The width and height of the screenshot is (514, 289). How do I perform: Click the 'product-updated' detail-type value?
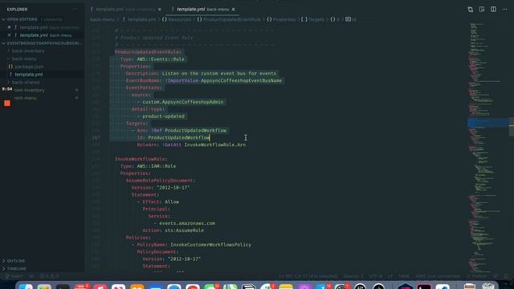click(x=163, y=116)
